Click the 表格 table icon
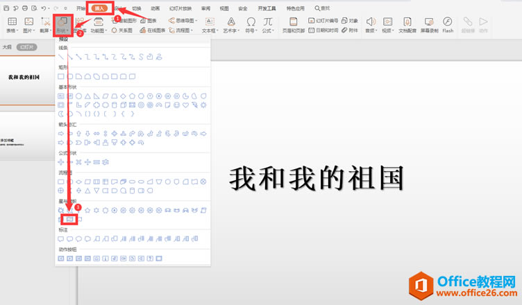 coord(11,24)
